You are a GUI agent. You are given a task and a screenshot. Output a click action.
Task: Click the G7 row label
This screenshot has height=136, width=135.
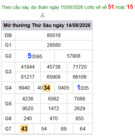[x=8, y=129]
